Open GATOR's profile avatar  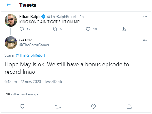pos(11,43)
